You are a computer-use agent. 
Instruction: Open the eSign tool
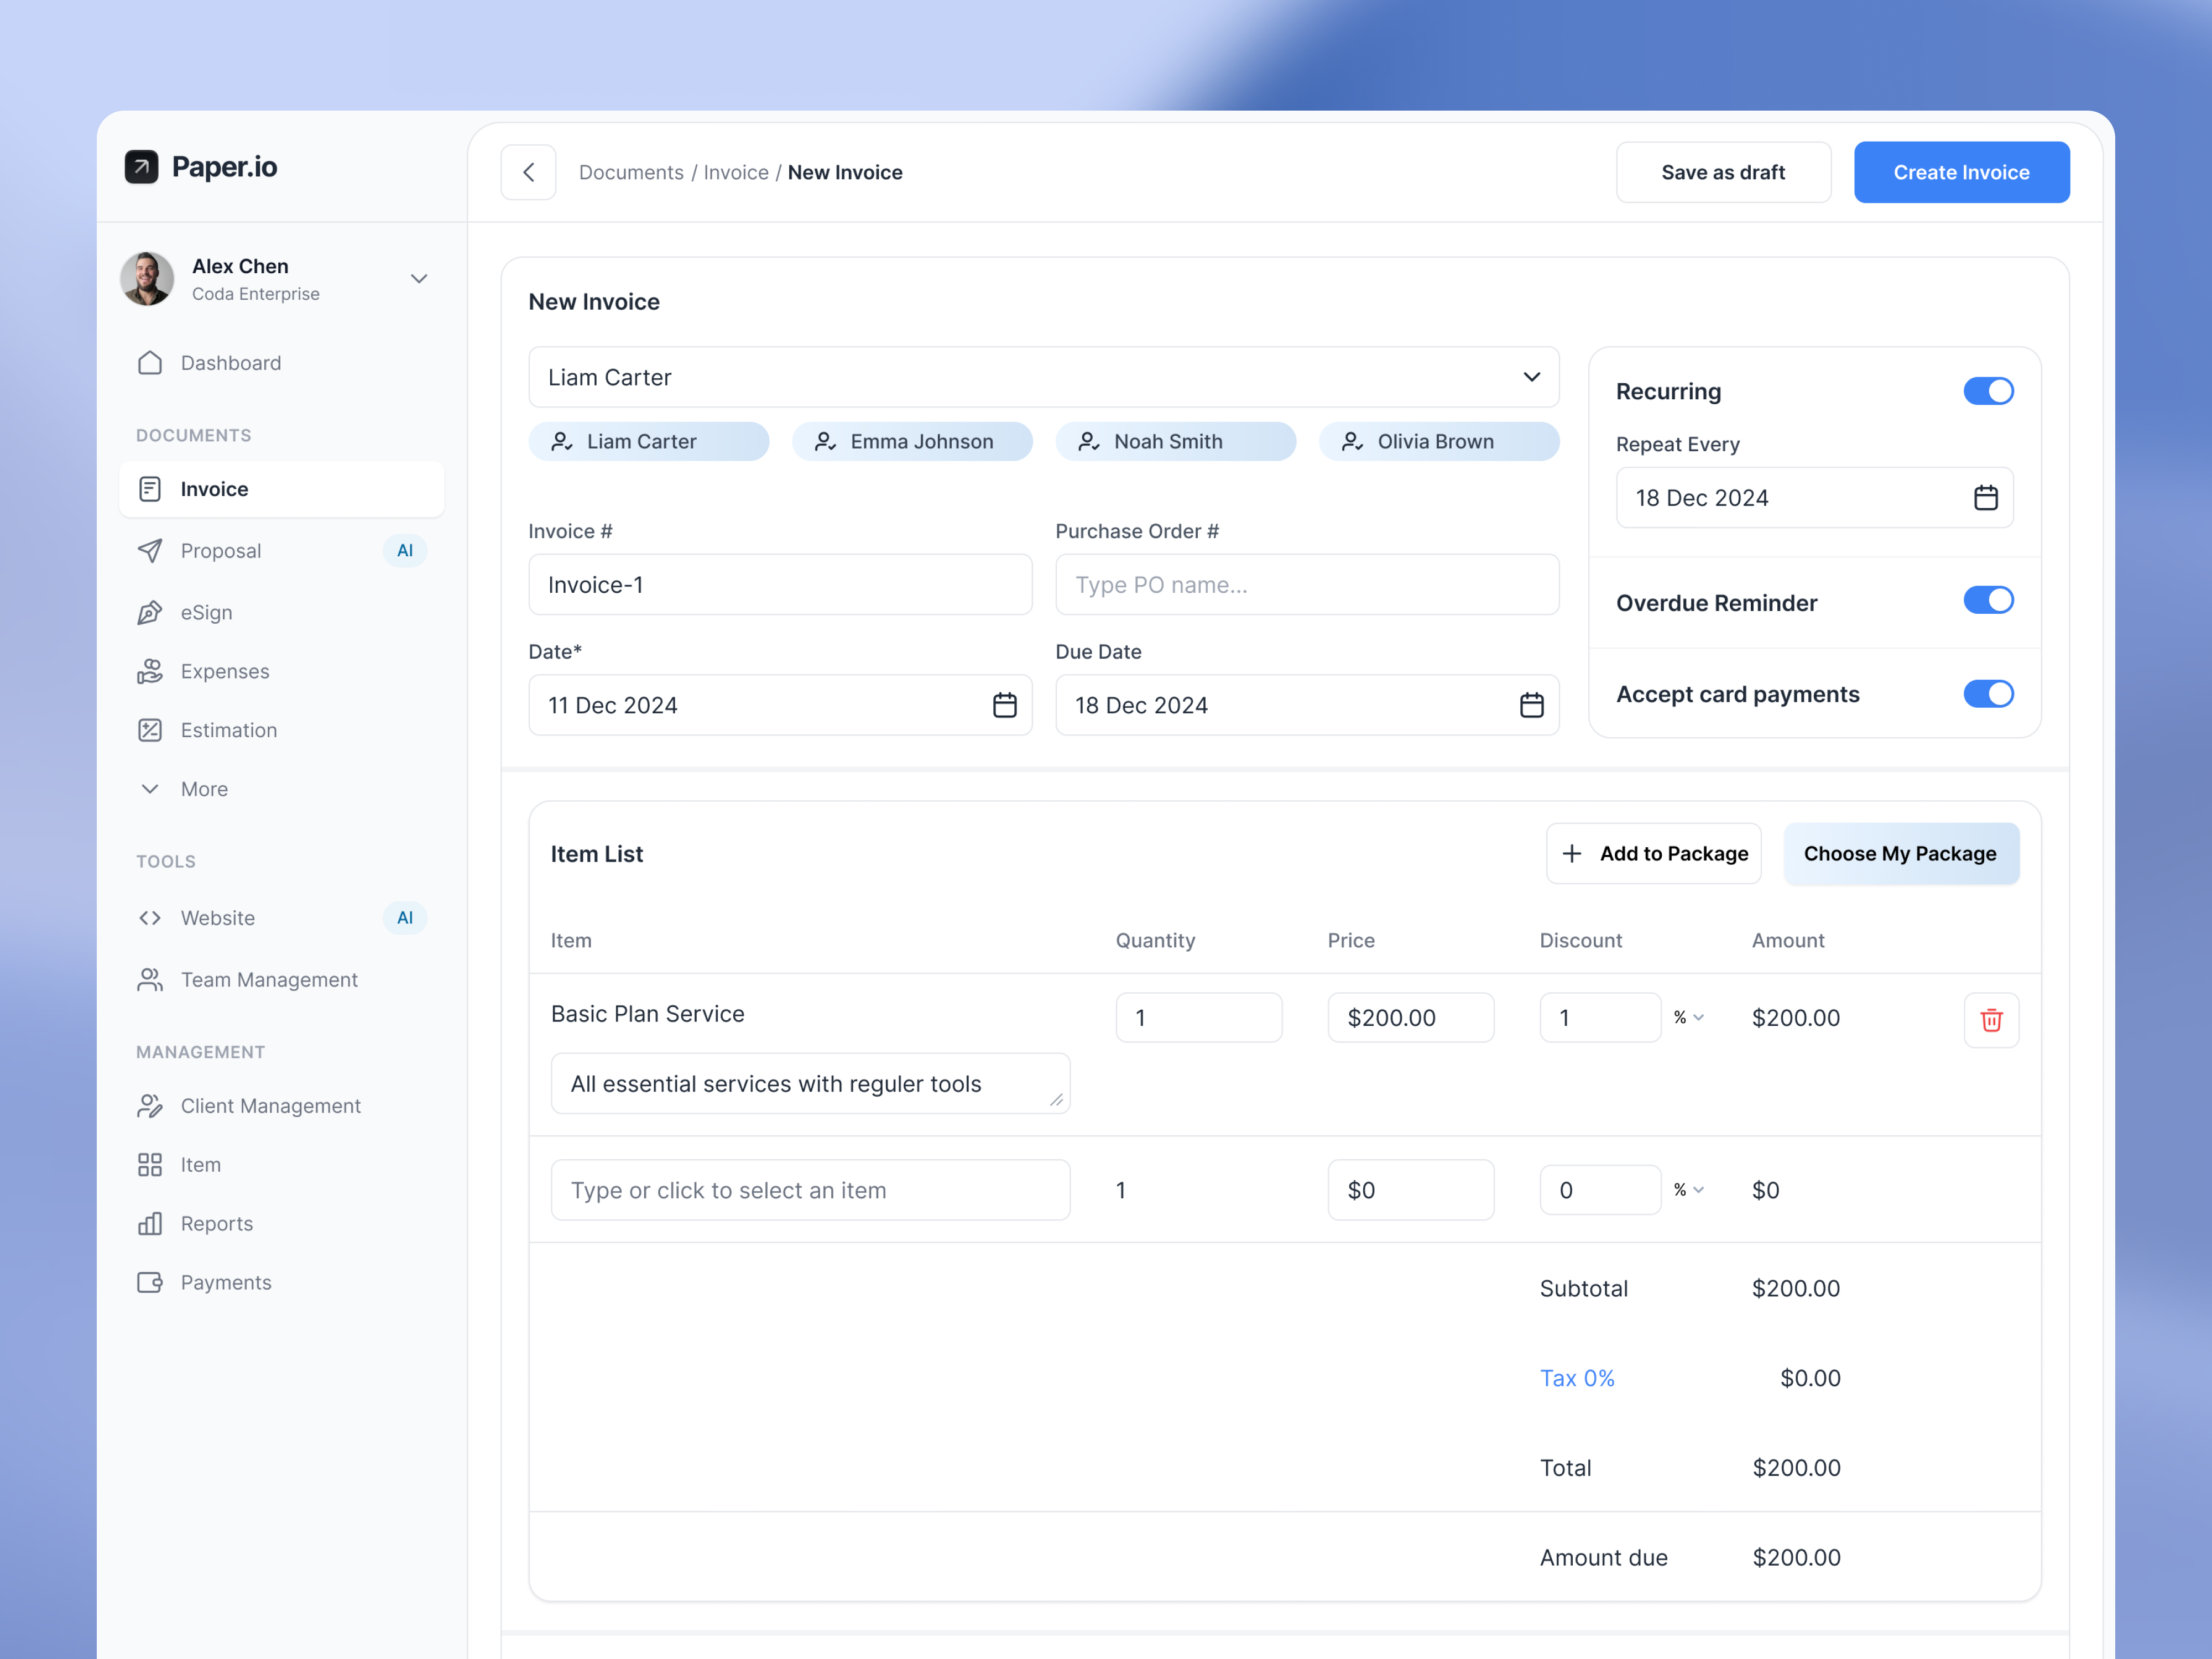pos(206,612)
